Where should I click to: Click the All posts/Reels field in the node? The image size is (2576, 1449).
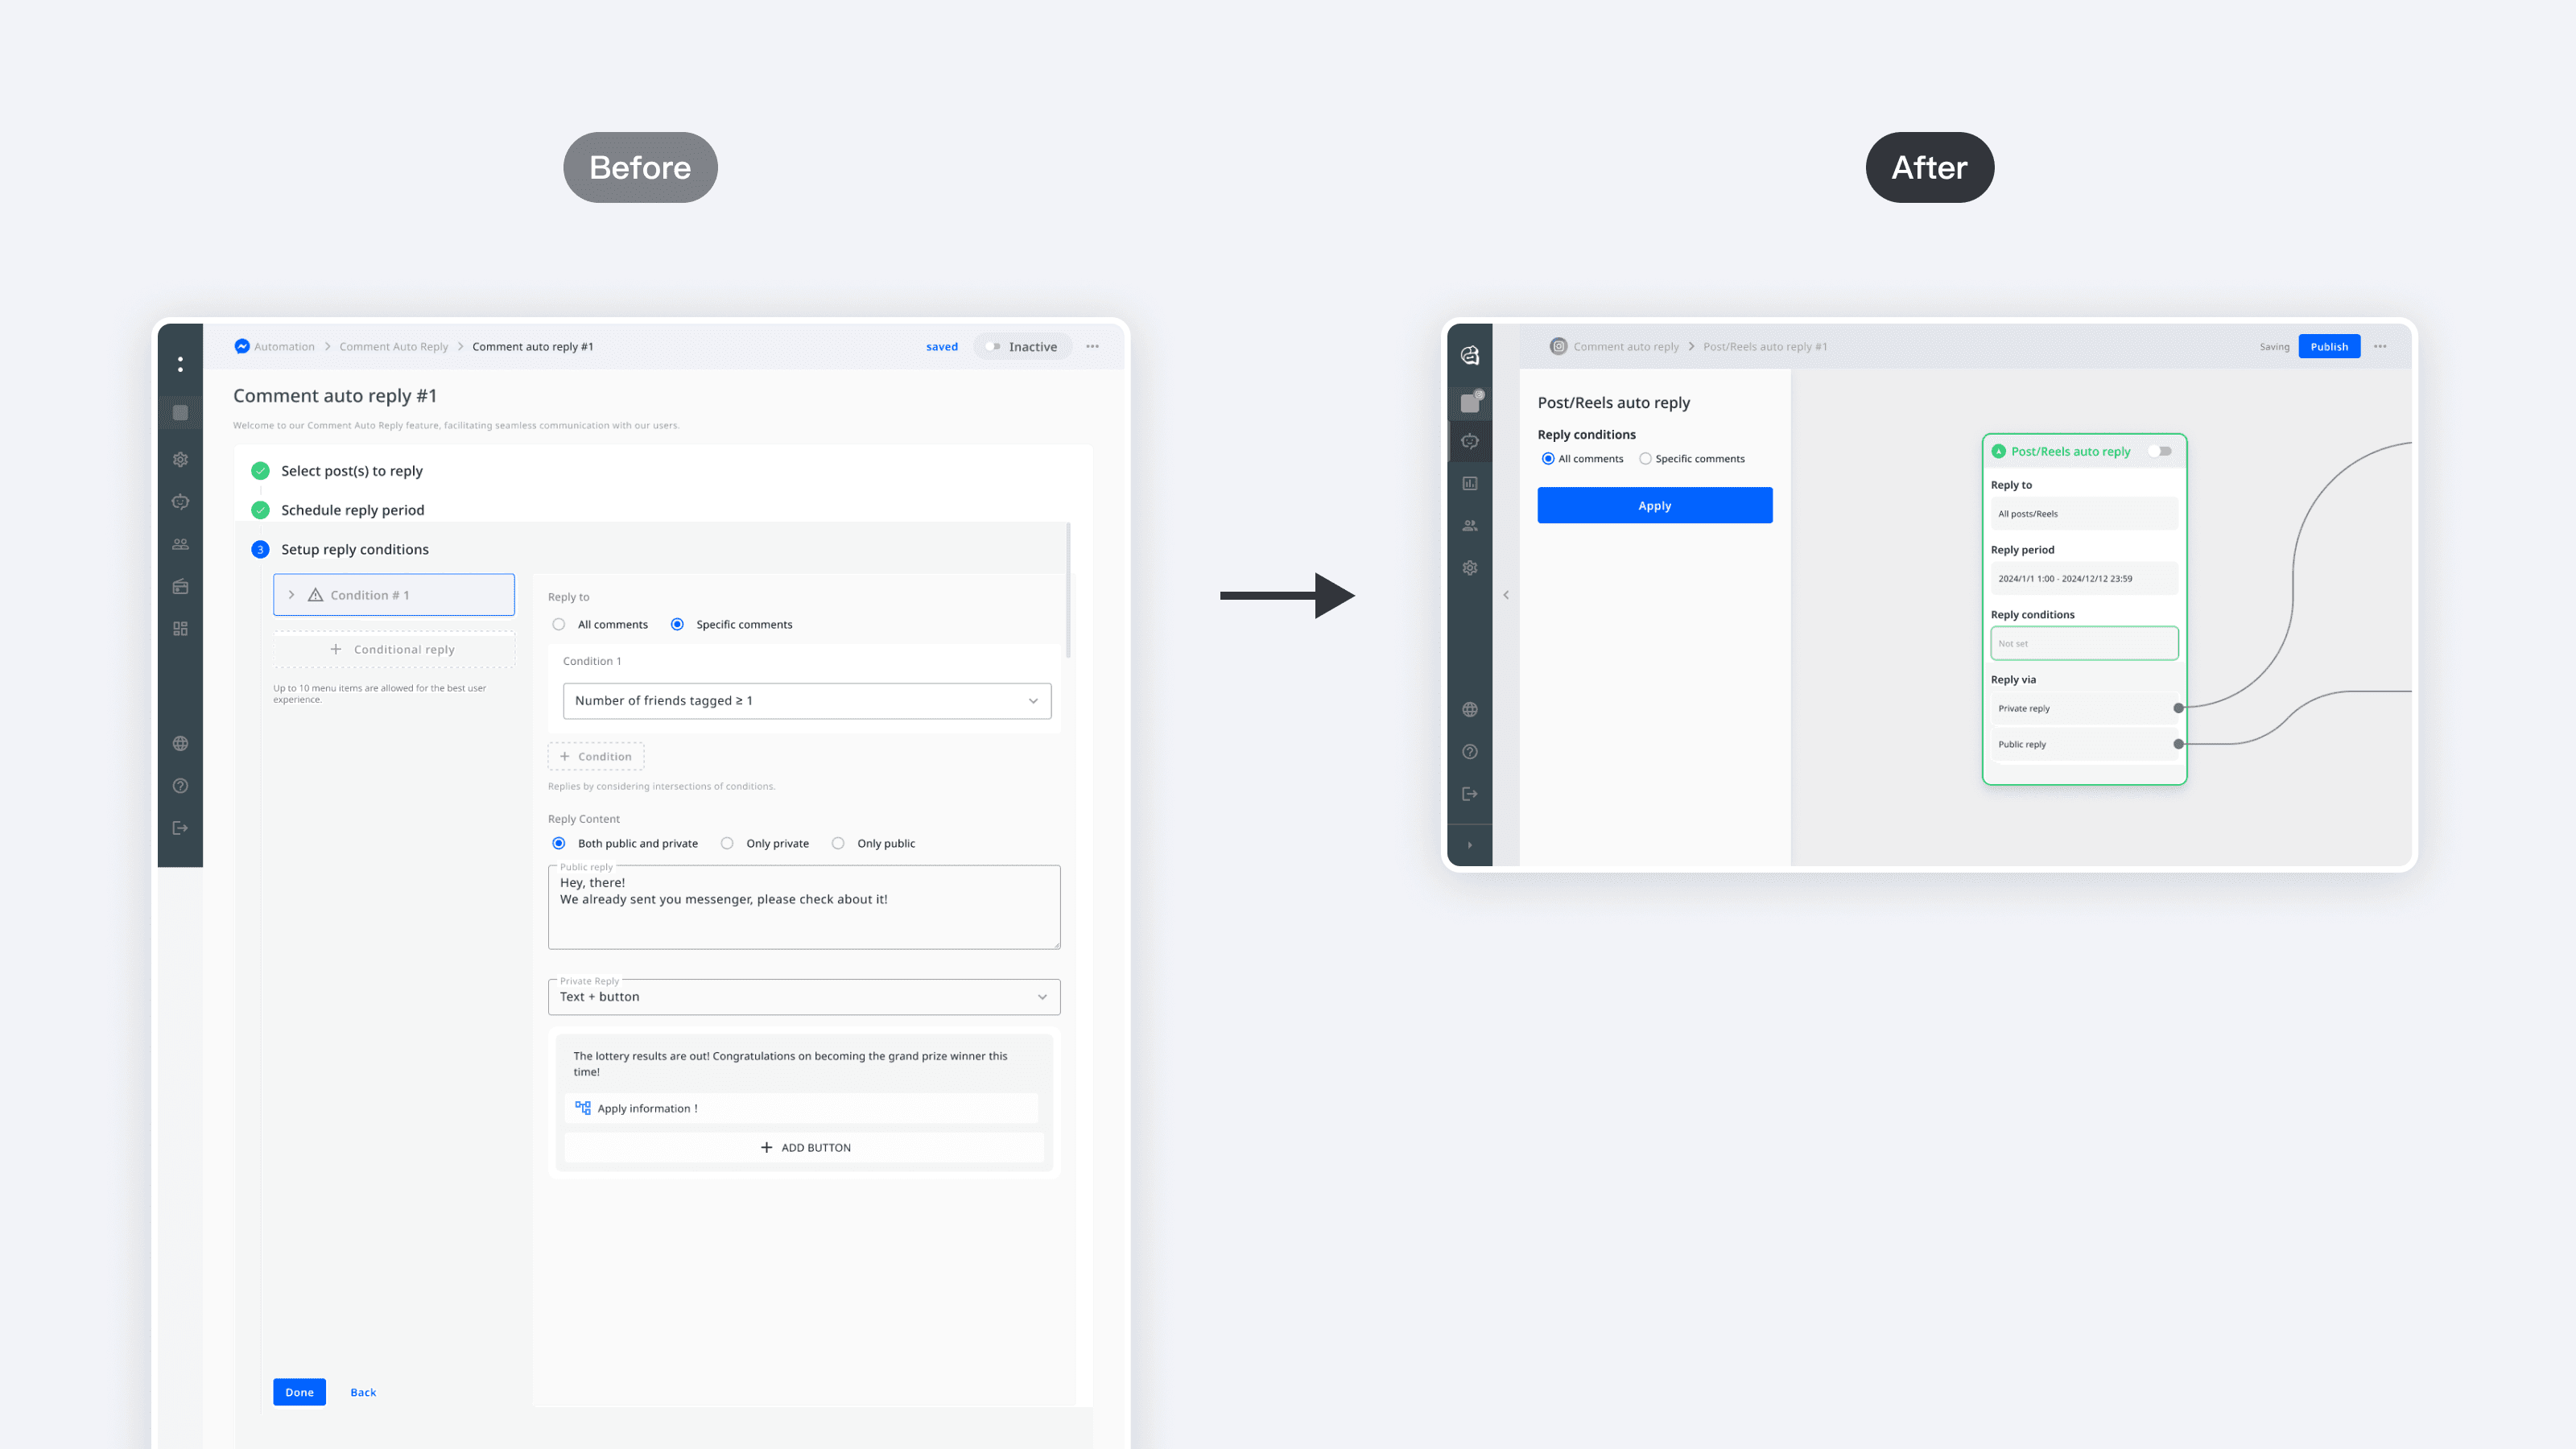click(2084, 514)
